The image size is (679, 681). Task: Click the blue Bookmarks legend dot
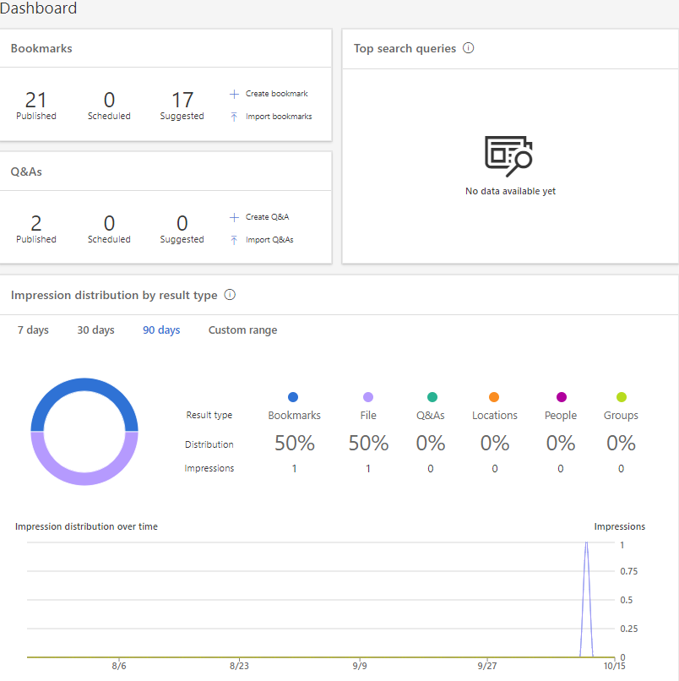pos(293,397)
